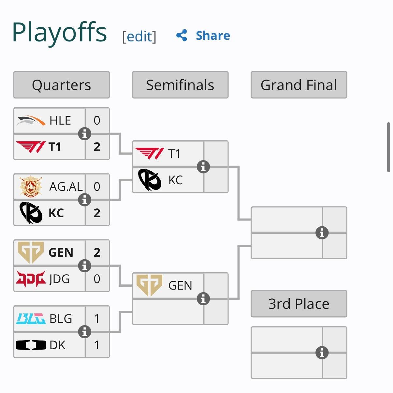Screen dimensions: 393x393
Task: Open match info for BLG vs DK
Action: pyautogui.click(x=84, y=332)
